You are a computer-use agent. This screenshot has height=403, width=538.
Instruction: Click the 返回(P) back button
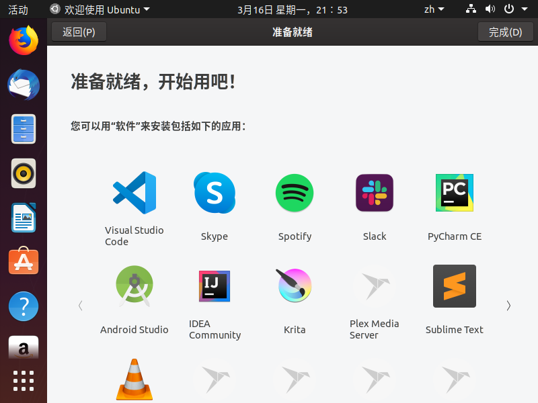point(79,32)
